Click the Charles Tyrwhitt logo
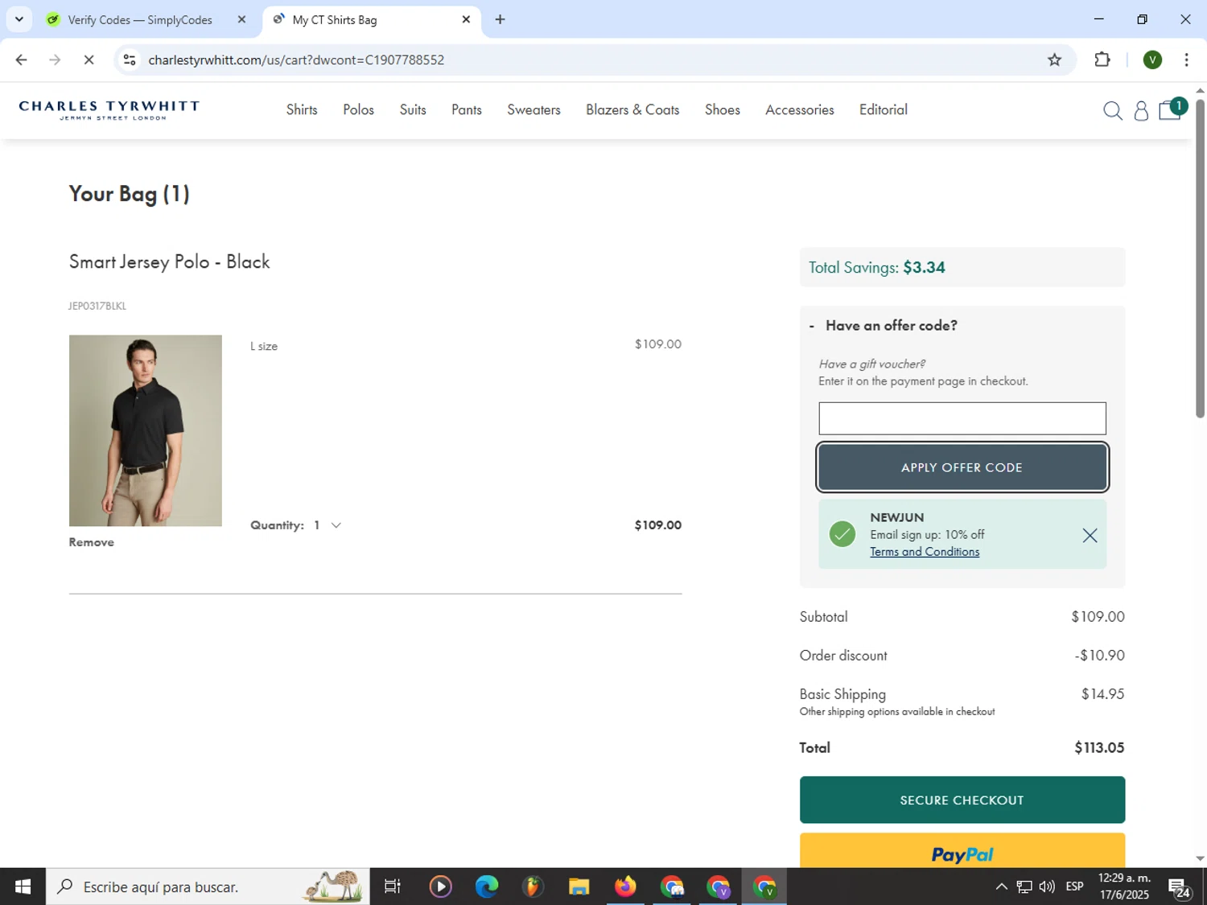Image resolution: width=1207 pixels, height=905 pixels. 109,109
